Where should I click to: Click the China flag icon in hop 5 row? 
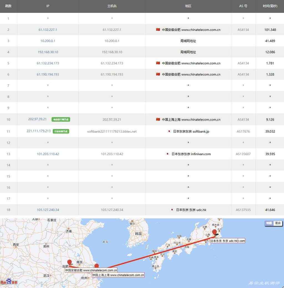(x=158, y=63)
